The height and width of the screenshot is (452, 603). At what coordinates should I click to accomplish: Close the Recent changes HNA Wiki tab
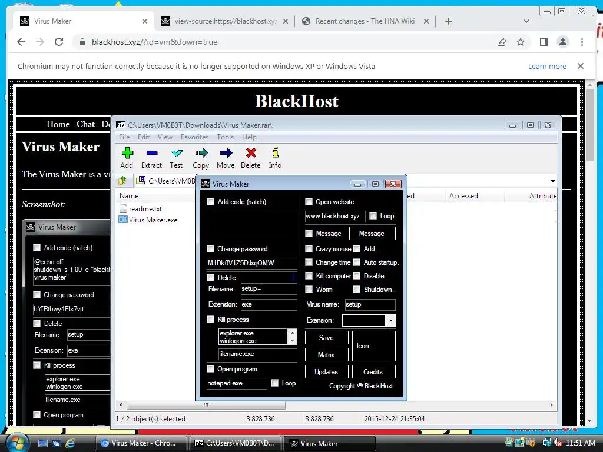(x=426, y=21)
